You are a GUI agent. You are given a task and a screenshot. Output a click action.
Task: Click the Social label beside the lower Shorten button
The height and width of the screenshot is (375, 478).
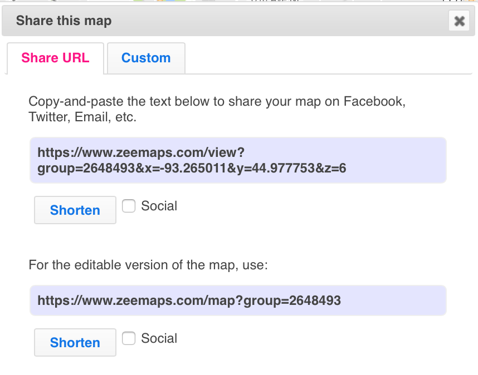pos(159,338)
